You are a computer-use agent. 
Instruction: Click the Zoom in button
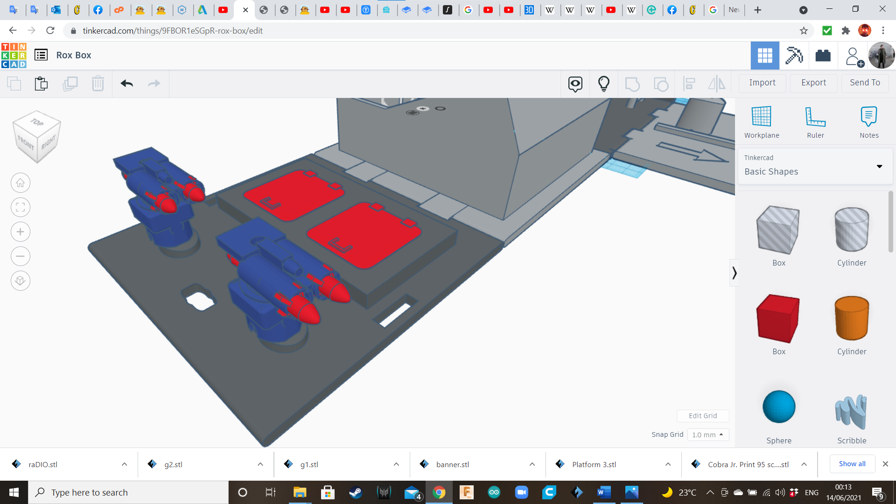(x=21, y=232)
